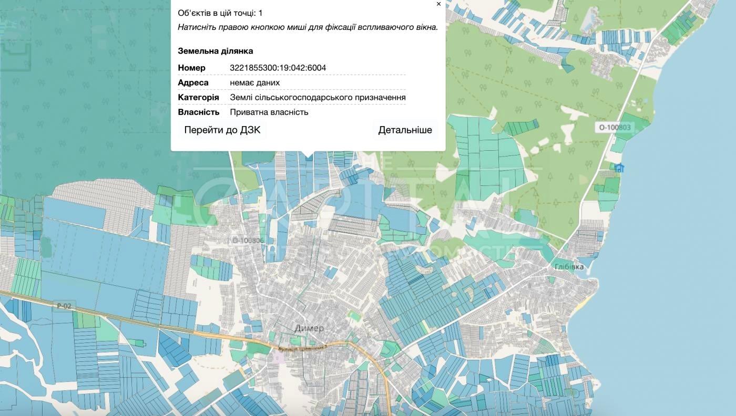Click the Категорія field label

click(x=198, y=97)
